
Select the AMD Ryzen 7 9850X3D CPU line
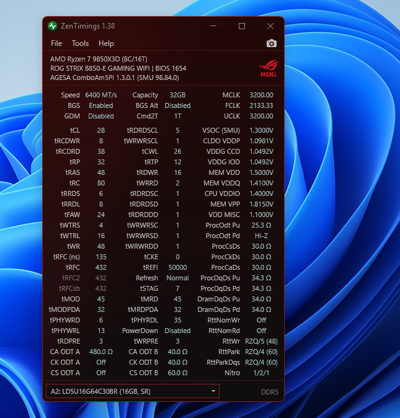tap(99, 59)
